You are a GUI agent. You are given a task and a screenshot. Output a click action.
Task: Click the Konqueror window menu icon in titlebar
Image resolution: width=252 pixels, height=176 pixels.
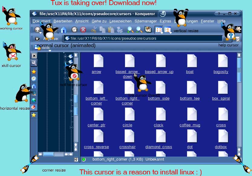tap(34, 14)
